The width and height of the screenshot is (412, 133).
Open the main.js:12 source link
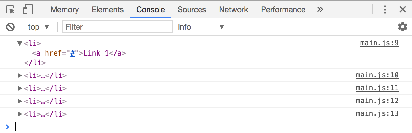pos(377,101)
